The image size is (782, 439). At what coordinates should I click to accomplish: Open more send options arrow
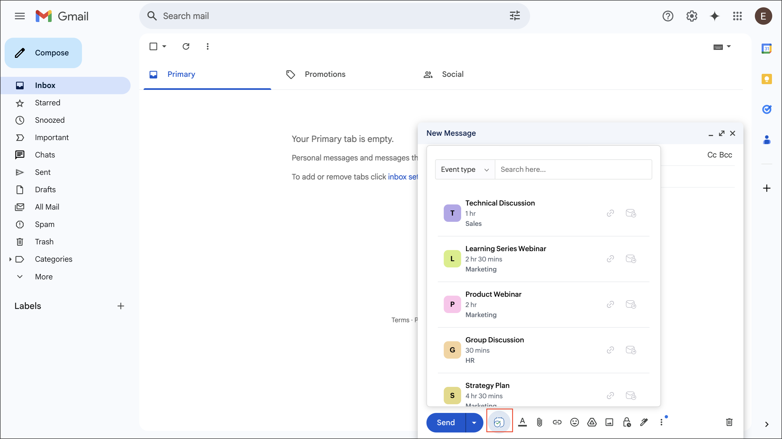(474, 422)
